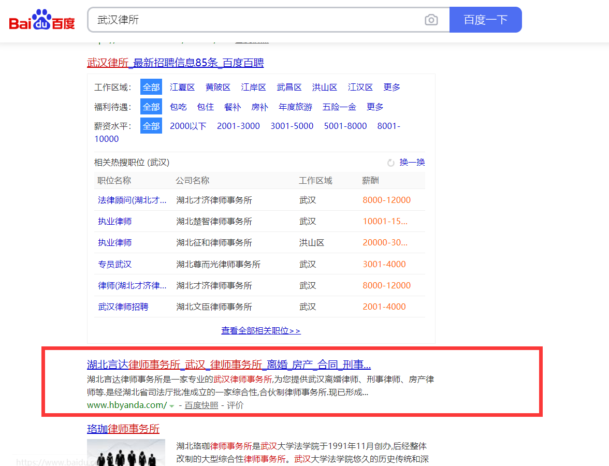Image resolution: width=609 pixels, height=466 pixels.
Task: Open 专员武汉 job listing
Action: (114, 265)
